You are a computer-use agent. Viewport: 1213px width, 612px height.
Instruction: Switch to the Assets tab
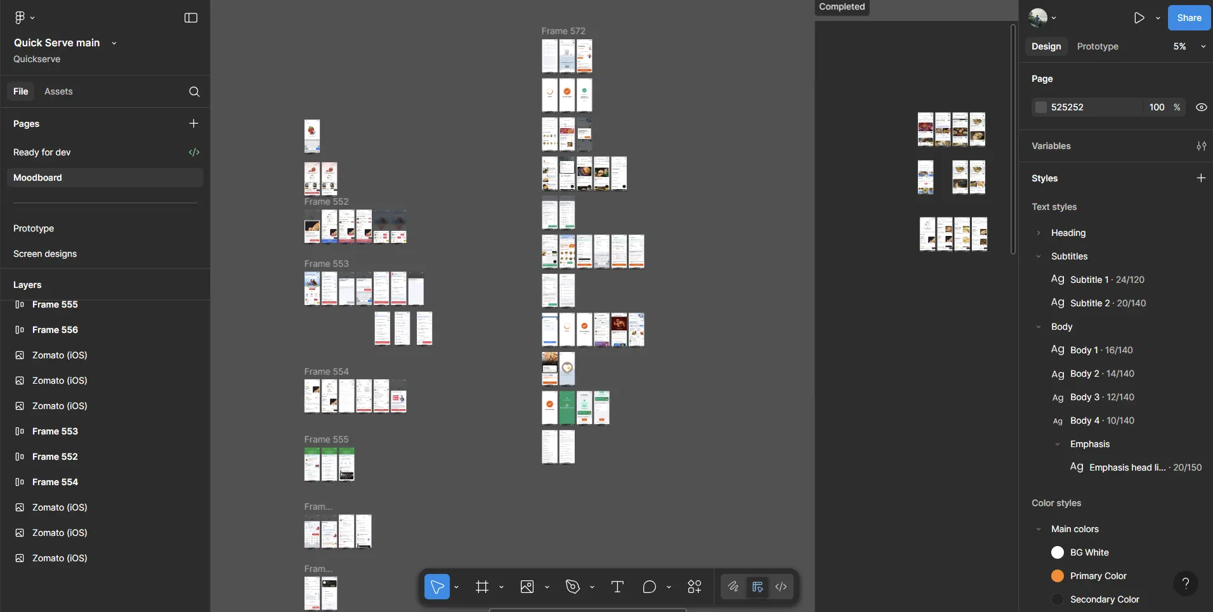(x=58, y=91)
